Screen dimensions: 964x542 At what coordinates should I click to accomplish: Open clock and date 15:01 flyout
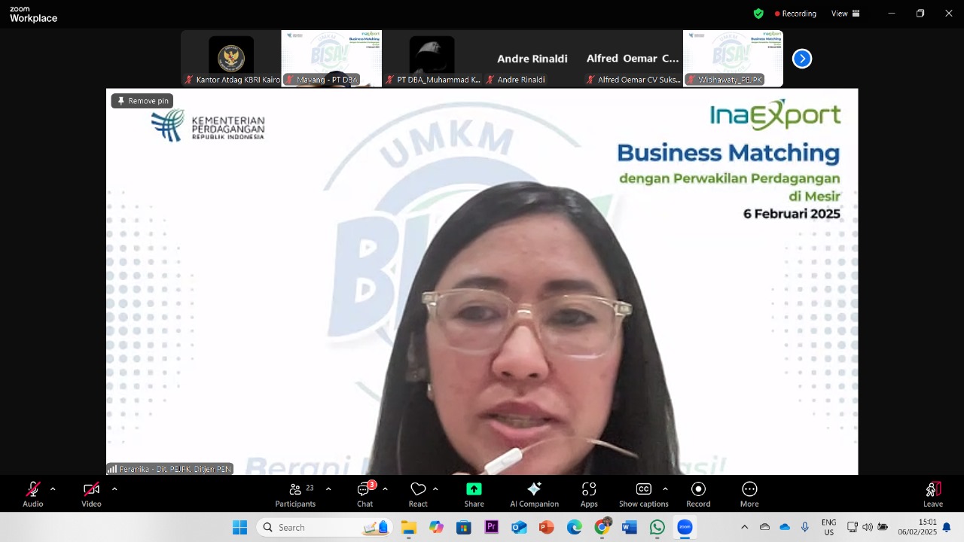click(917, 527)
